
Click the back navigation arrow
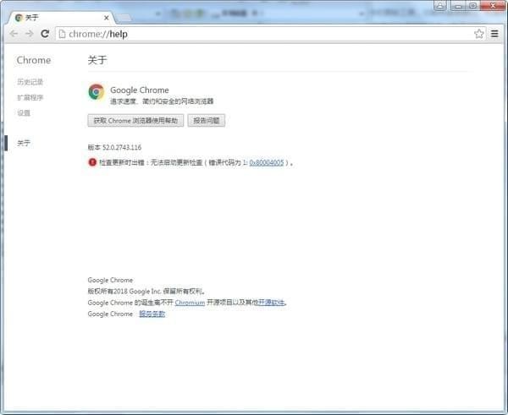point(14,34)
